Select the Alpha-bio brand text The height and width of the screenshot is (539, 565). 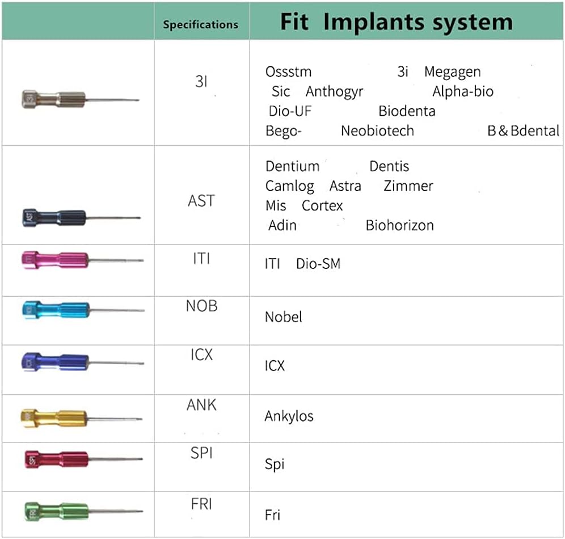point(463,91)
